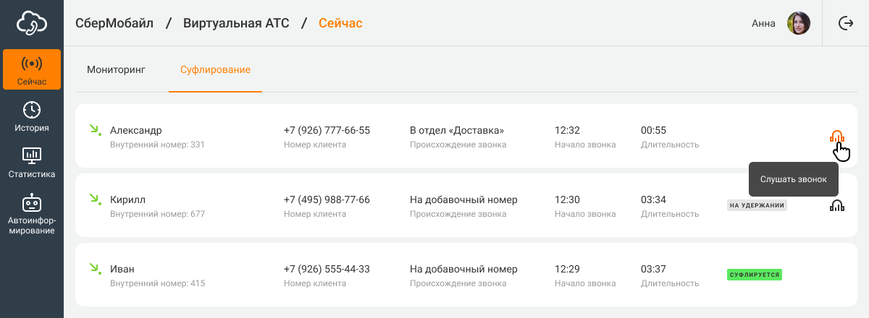The width and height of the screenshot is (869, 318).
Task: Select the Суфлирование tab
Action: coord(215,69)
